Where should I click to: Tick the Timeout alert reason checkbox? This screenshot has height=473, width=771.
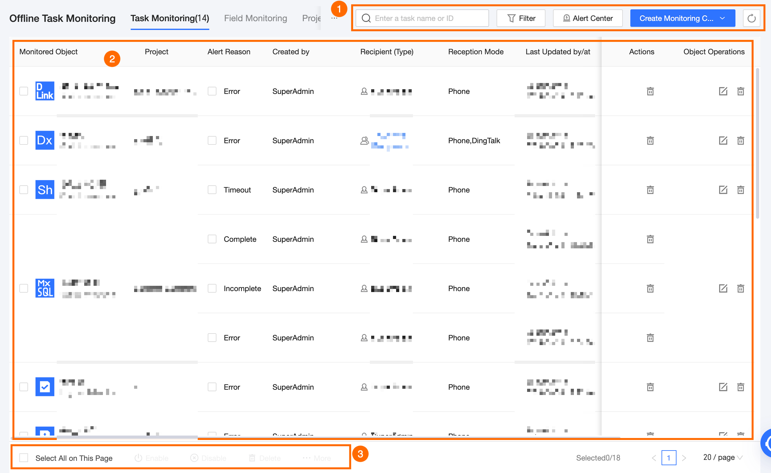click(212, 190)
